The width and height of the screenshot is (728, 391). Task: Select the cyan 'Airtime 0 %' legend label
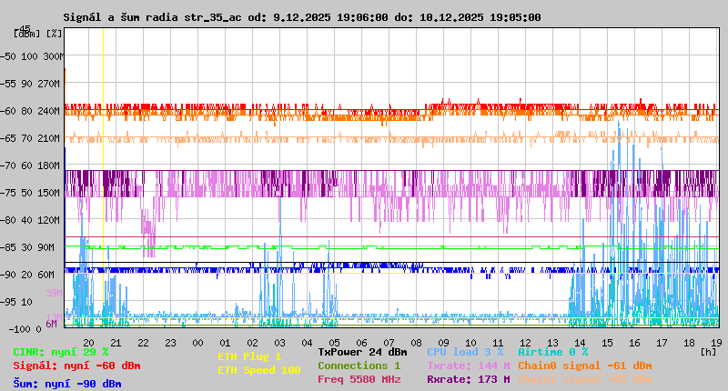[552, 352]
